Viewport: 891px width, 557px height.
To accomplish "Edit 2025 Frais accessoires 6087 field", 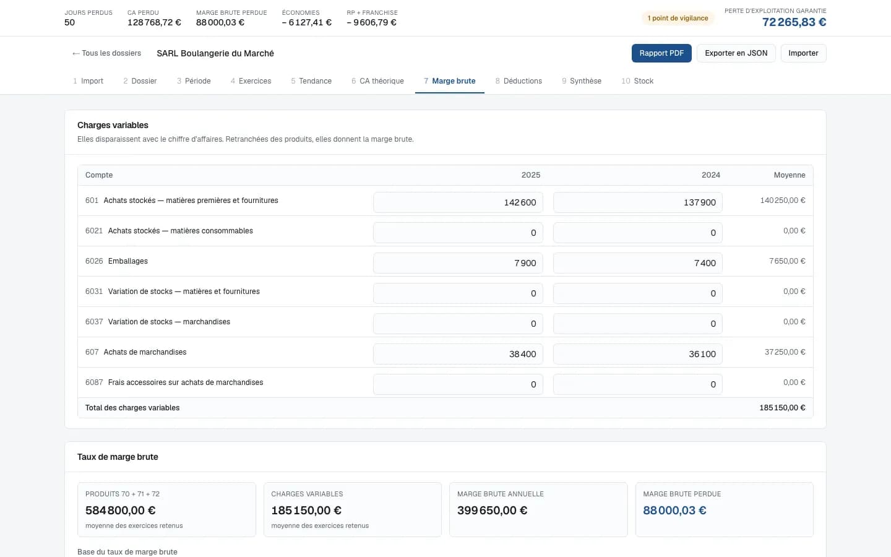I will tap(458, 384).
